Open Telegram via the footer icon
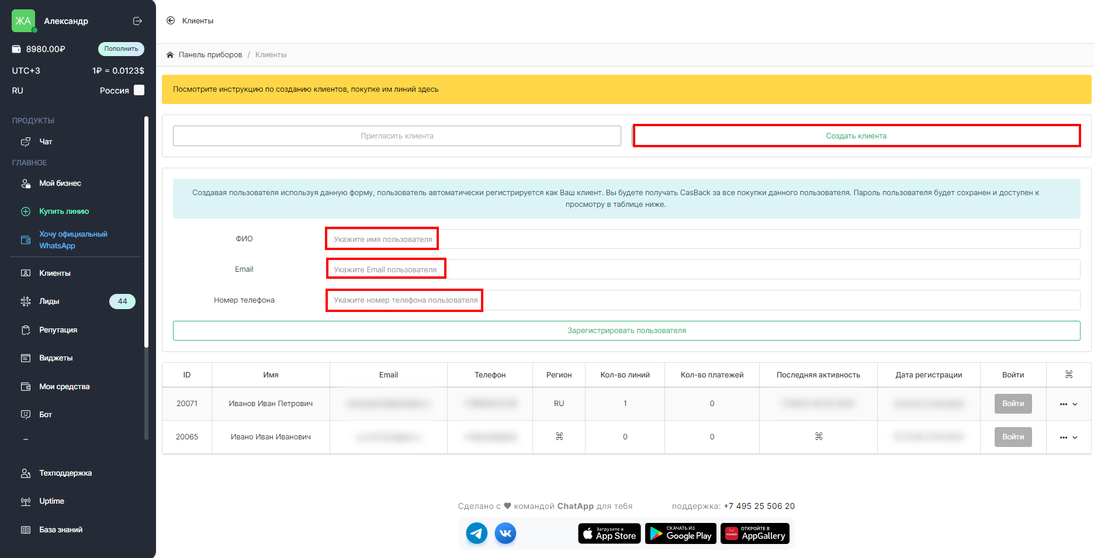 [476, 533]
